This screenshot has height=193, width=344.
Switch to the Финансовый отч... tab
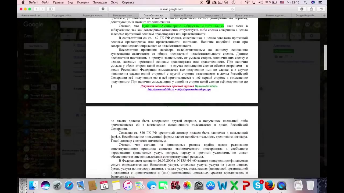[32, 16]
